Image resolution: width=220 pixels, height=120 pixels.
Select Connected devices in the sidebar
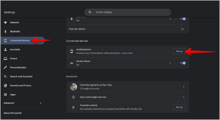click(x=23, y=41)
